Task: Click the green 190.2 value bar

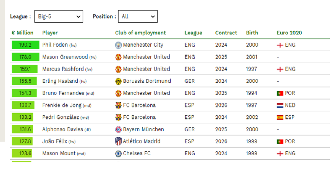Action: (25, 45)
